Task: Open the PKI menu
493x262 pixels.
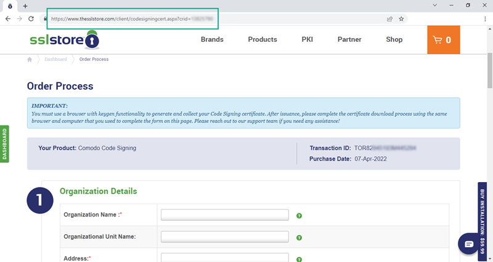Action: click(307, 39)
